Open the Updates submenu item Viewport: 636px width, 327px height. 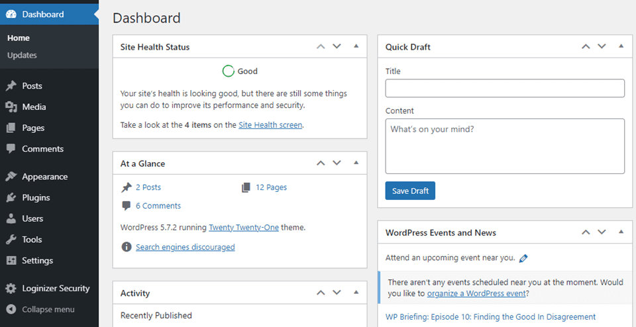(x=22, y=55)
